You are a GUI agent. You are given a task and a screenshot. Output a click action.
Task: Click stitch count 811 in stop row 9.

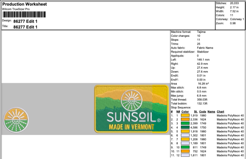point(195,147)
